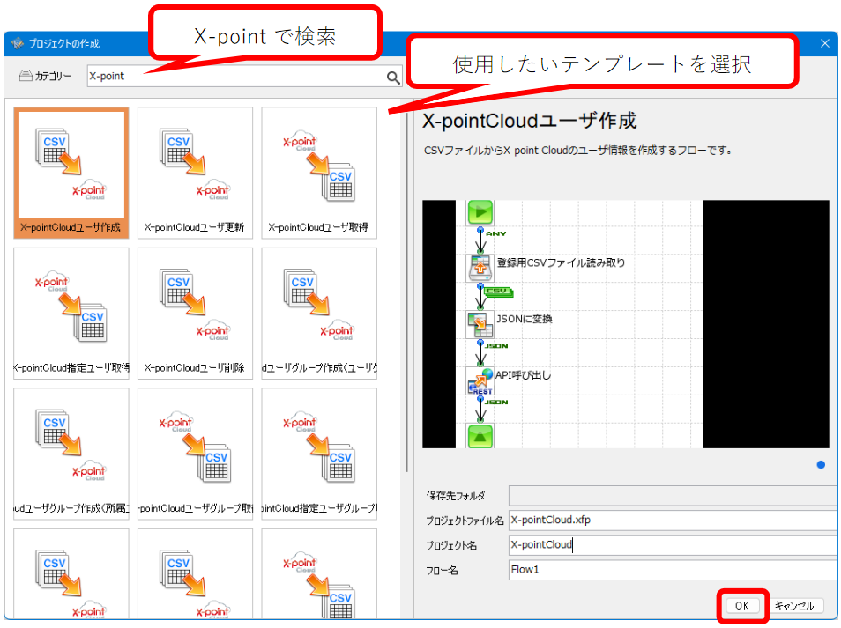The height and width of the screenshot is (628, 841).
Task: Choose the pointCloudユーザグループ取得 template tile
Action: coord(195,454)
